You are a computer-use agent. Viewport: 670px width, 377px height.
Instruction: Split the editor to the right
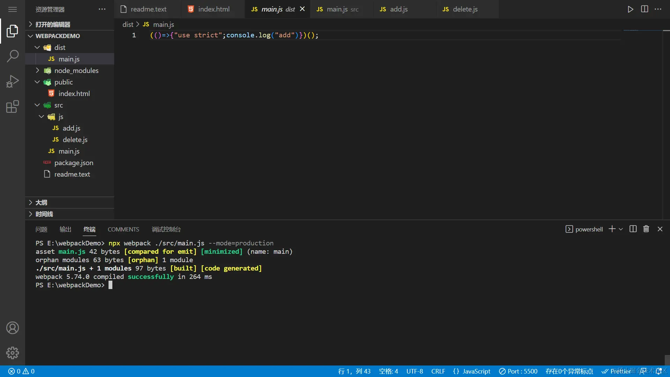pyautogui.click(x=645, y=9)
